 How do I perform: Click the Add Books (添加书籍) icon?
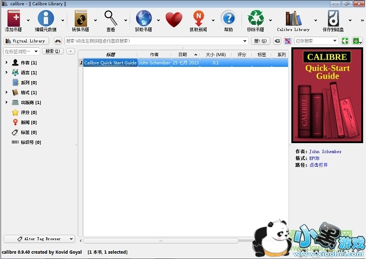coord(12,18)
